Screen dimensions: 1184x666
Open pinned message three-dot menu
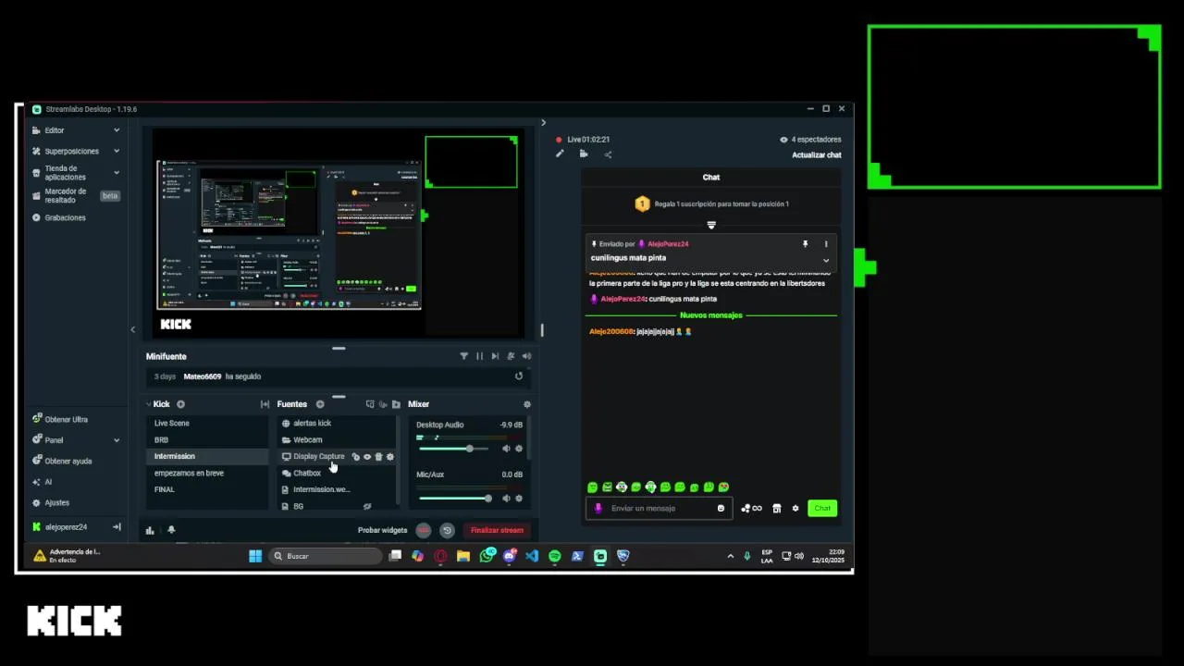coord(826,244)
